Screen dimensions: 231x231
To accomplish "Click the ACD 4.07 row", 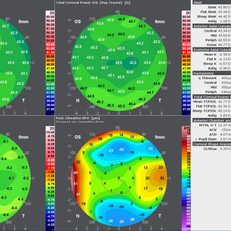I will point(220,134).
